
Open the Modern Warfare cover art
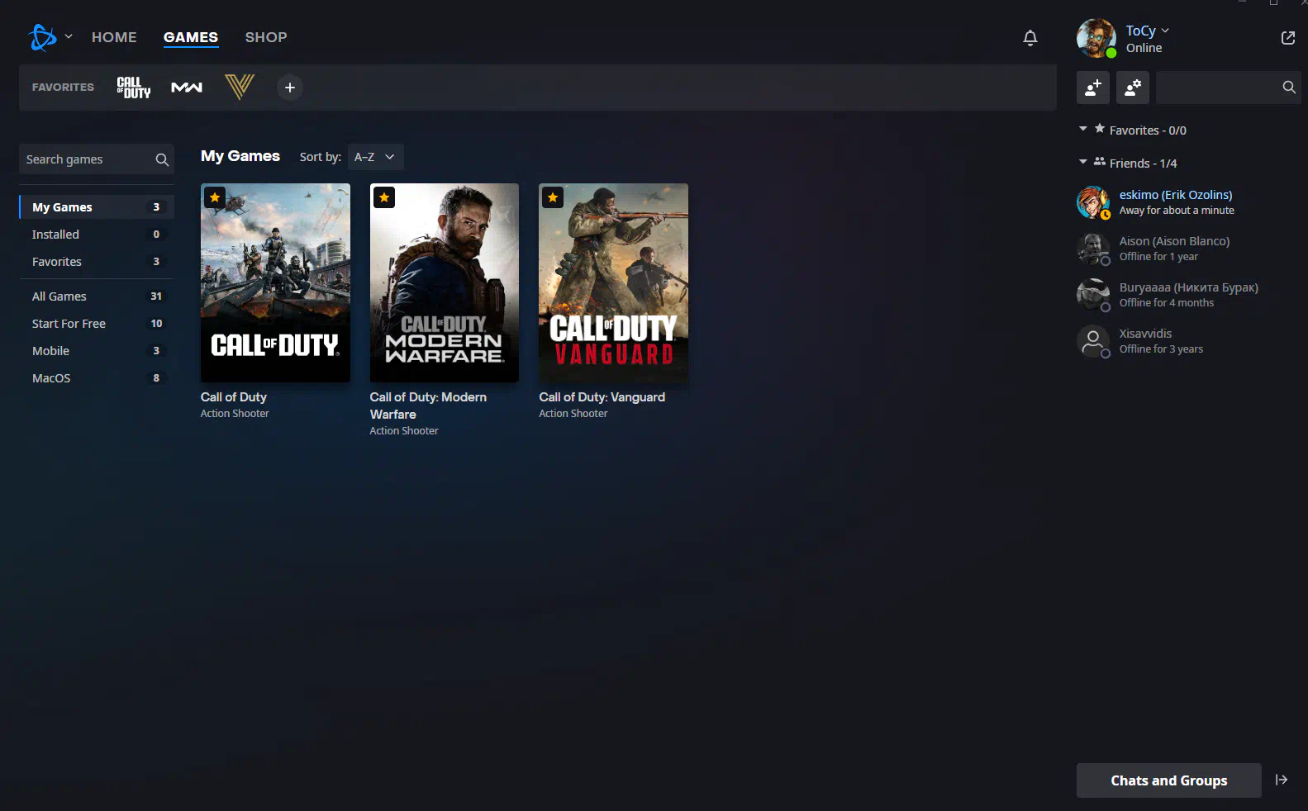pyautogui.click(x=445, y=282)
